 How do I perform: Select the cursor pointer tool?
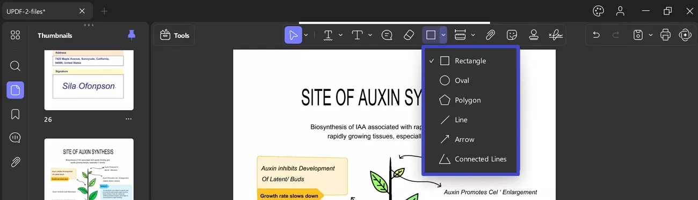(293, 35)
